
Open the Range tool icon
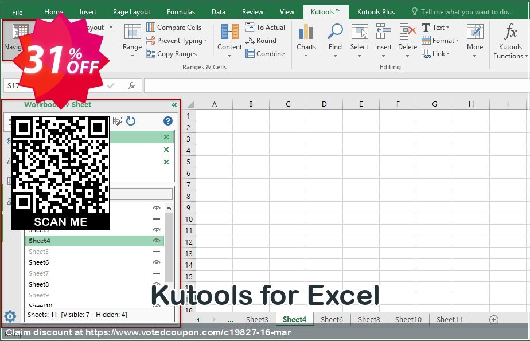[x=132, y=40]
